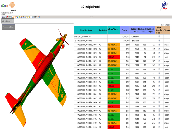This screenshot has width=172, height=129.
Task: Open Cost column sort menu
Action: point(127,31)
